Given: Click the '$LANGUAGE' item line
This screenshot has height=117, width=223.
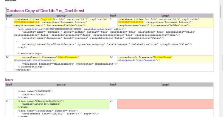Looking at the screenshot, I should (x=35, y=91).
